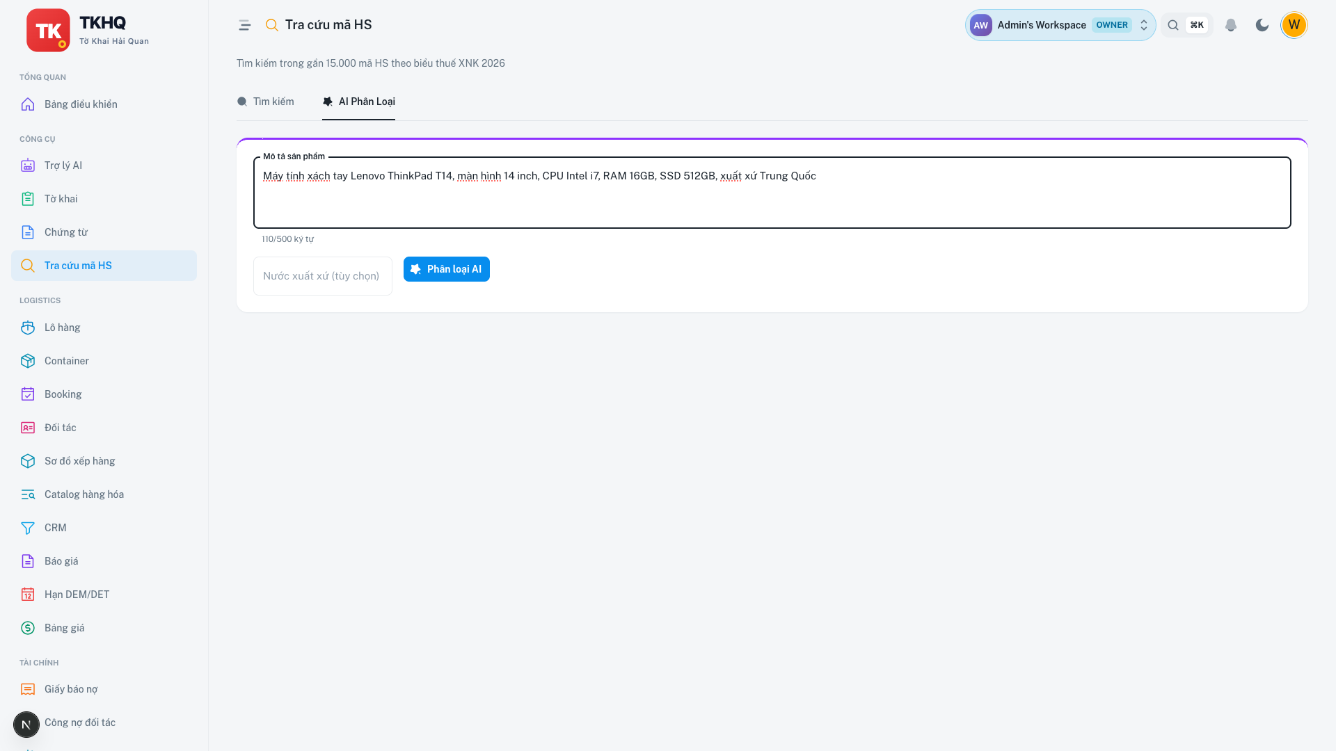1336x751 pixels.
Task: Click the Catalog hàng hóa list-search icon
Action: pyautogui.click(x=28, y=494)
